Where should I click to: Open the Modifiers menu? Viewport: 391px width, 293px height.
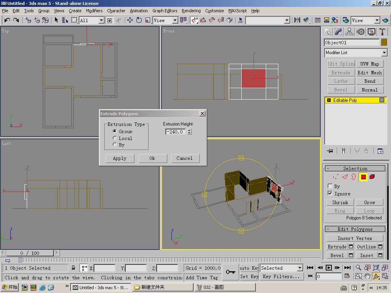pos(94,11)
